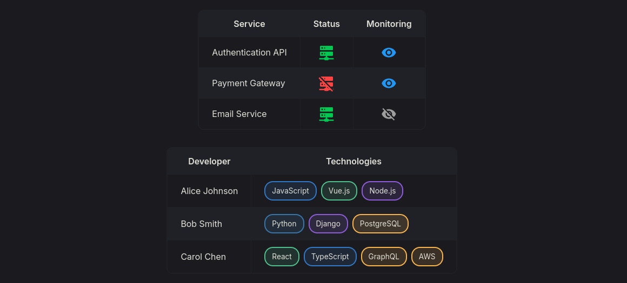Click the AWS technology tag
The height and width of the screenshot is (283, 627).
[427, 257]
